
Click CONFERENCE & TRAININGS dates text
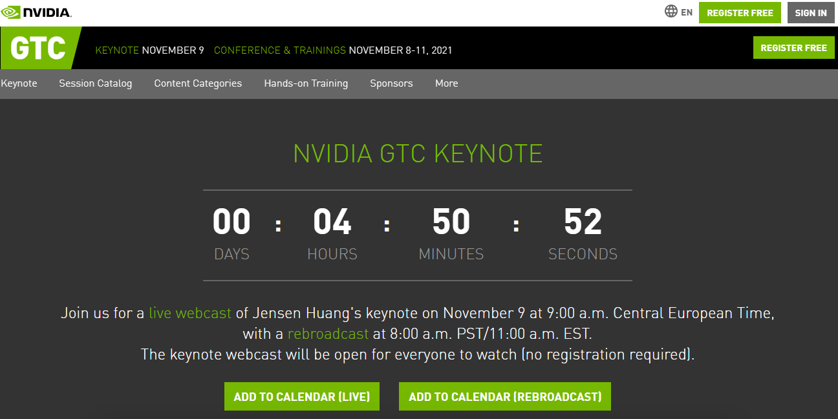click(333, 50)
